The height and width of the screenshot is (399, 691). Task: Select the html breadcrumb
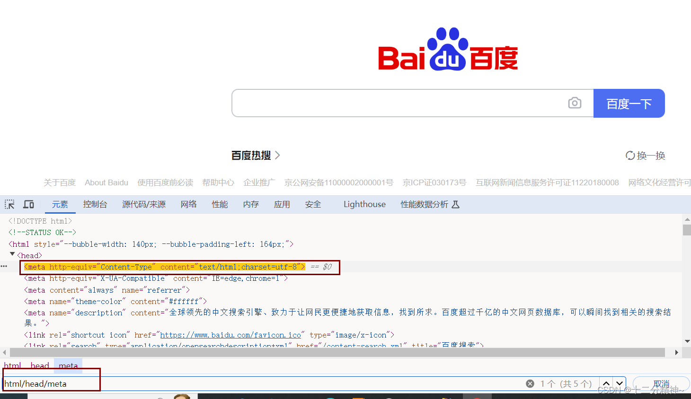[x=12, y=365]
